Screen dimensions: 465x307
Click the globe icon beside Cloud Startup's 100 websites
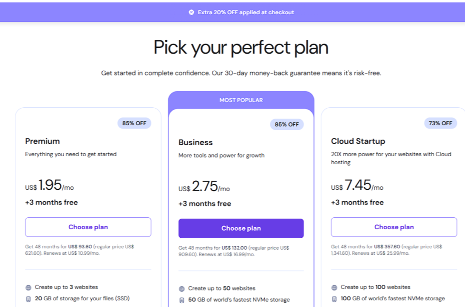tap(334, 288)
